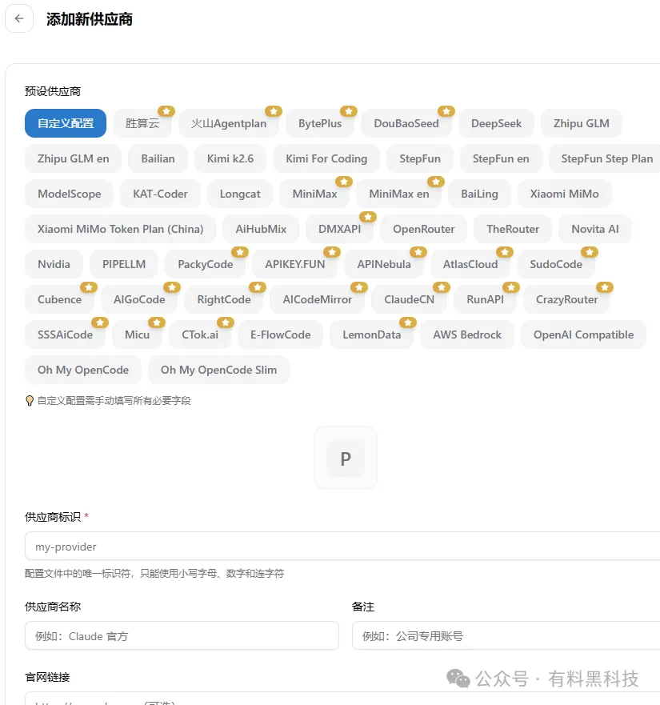Select the APINebula preset
The height and width of the screenshot is (705, 660).
384,264
